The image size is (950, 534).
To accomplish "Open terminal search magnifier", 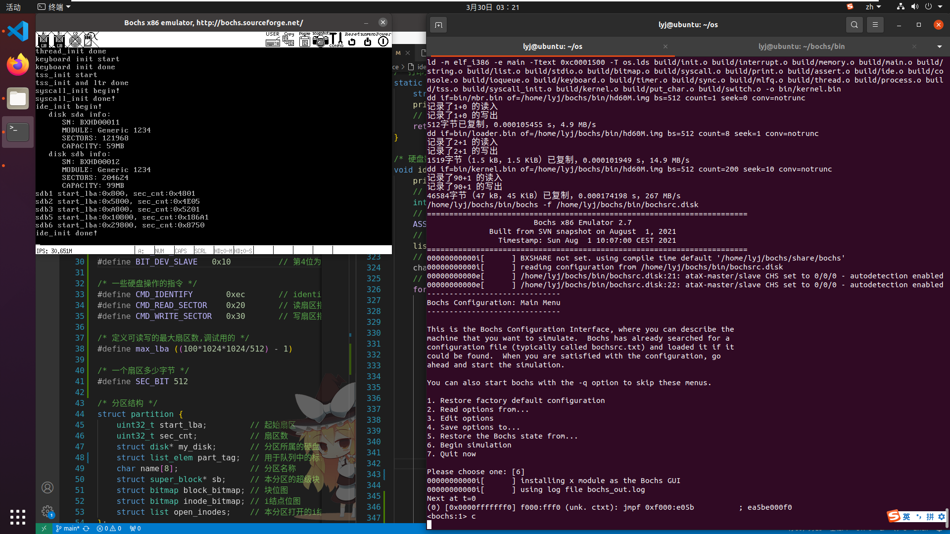I will pyautogui.click(x=854, y=25).
